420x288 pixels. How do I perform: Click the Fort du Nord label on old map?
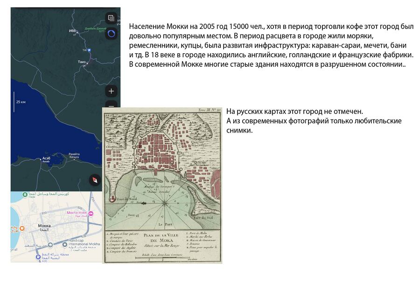[x=127, y=199]
